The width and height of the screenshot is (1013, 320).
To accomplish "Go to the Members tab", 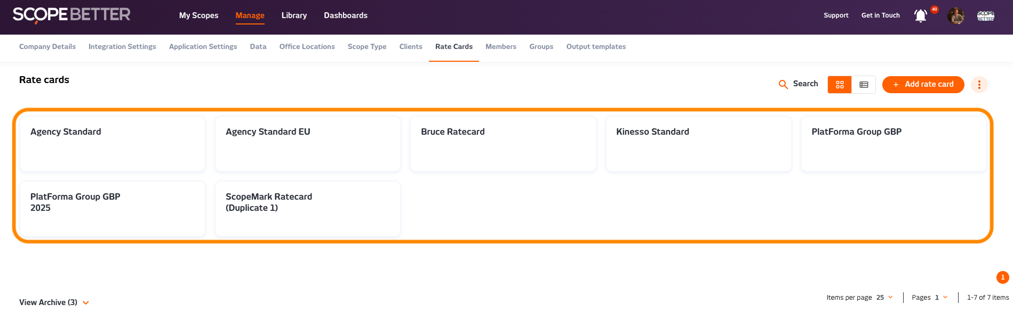I will (x=500, y=47).
